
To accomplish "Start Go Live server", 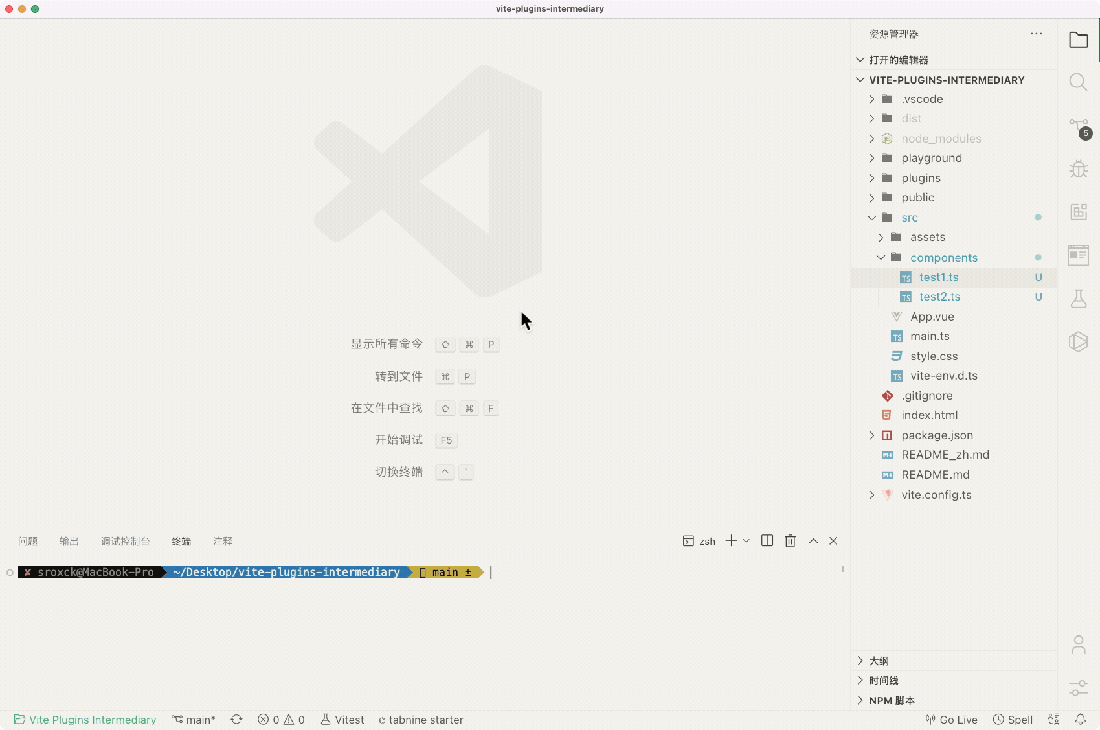I will [x=951, y=720].
